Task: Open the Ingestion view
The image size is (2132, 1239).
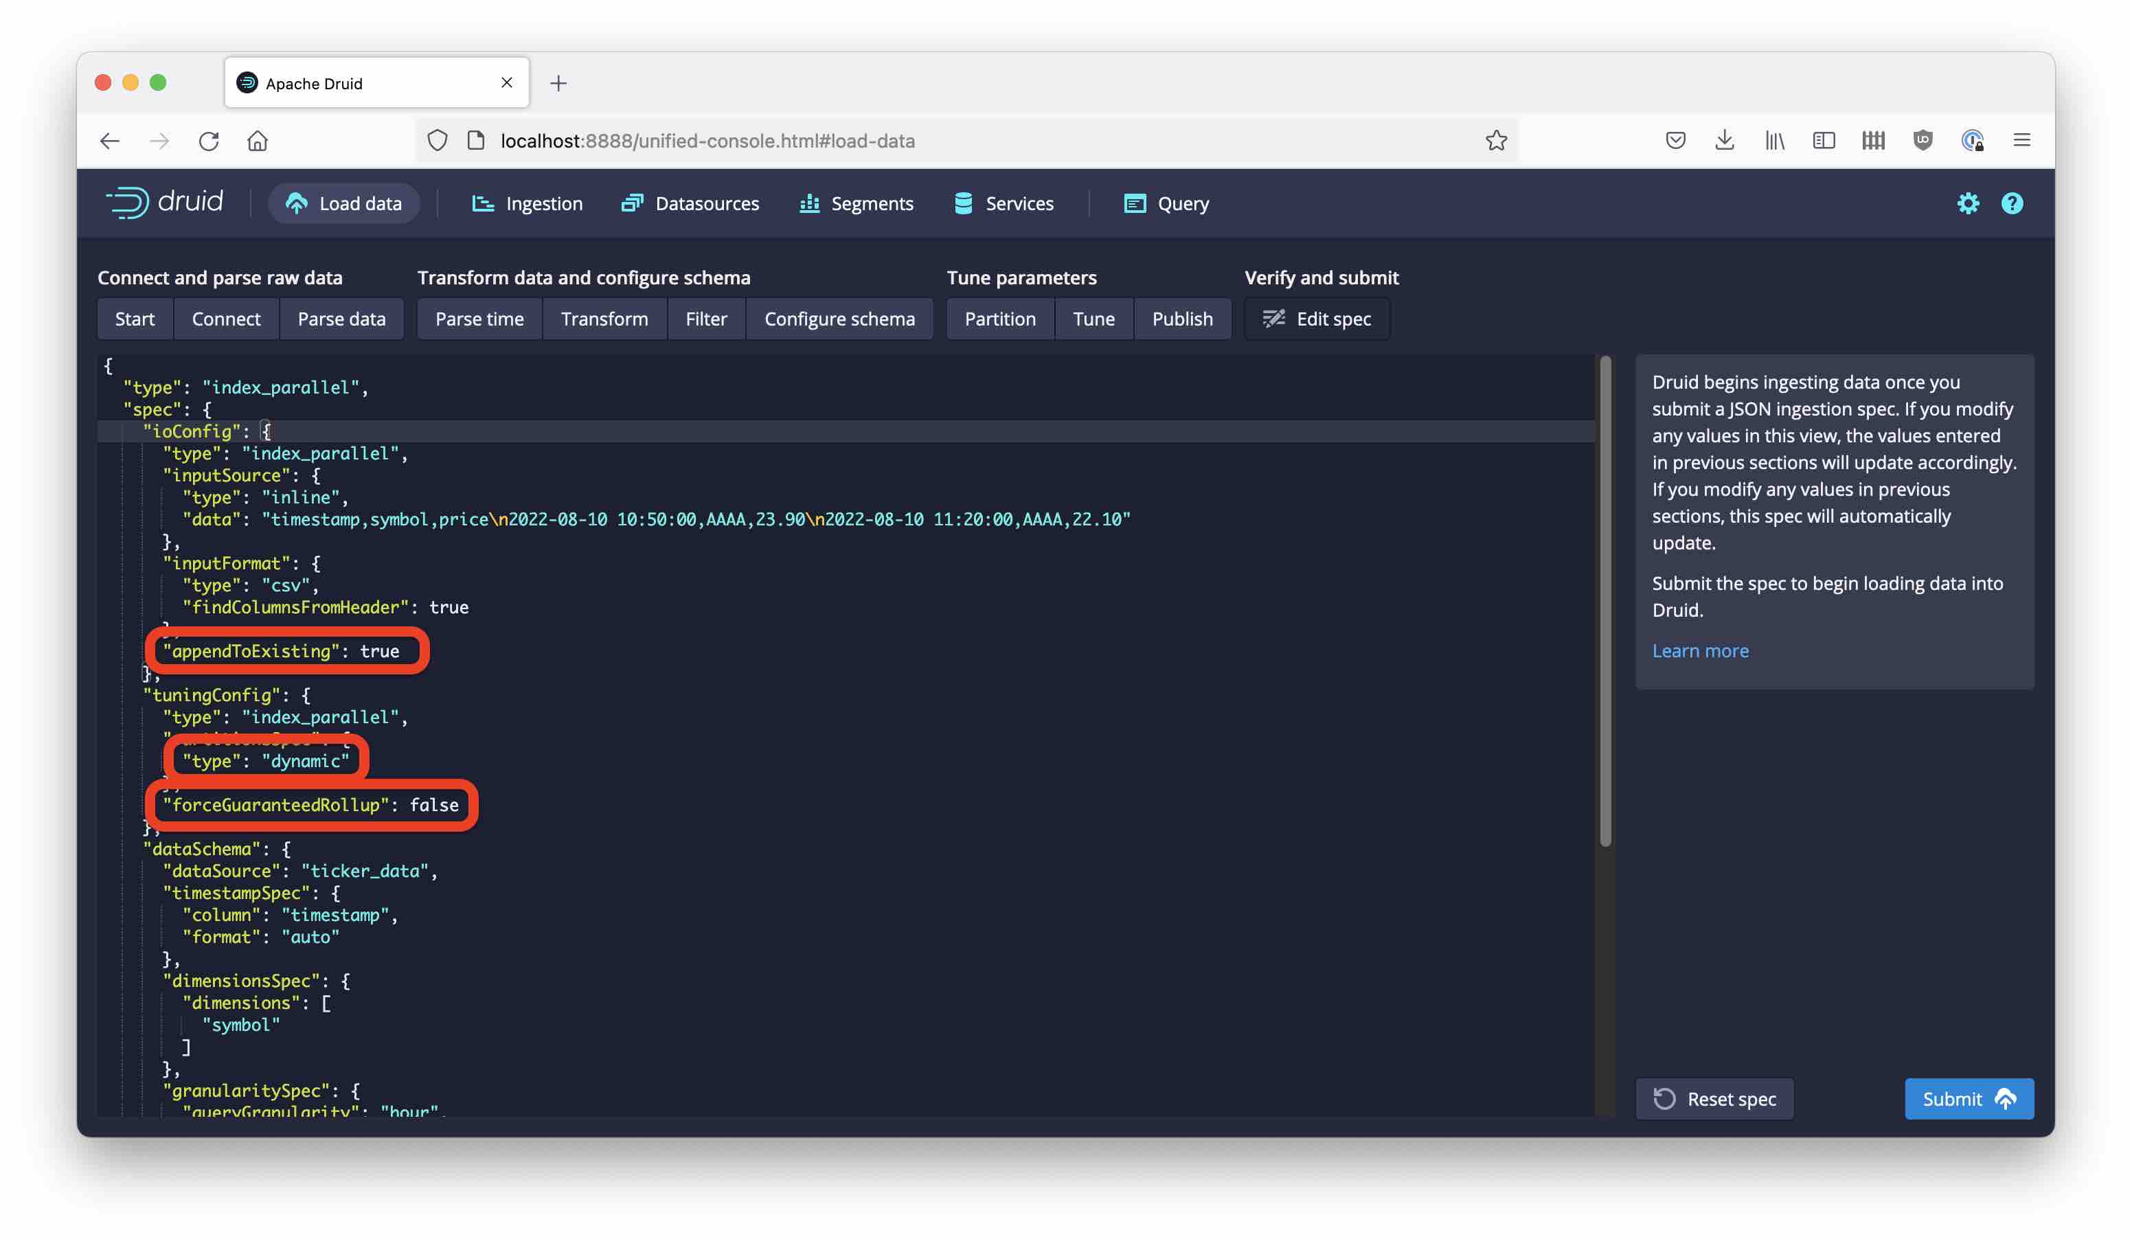Action: (527, 204)
